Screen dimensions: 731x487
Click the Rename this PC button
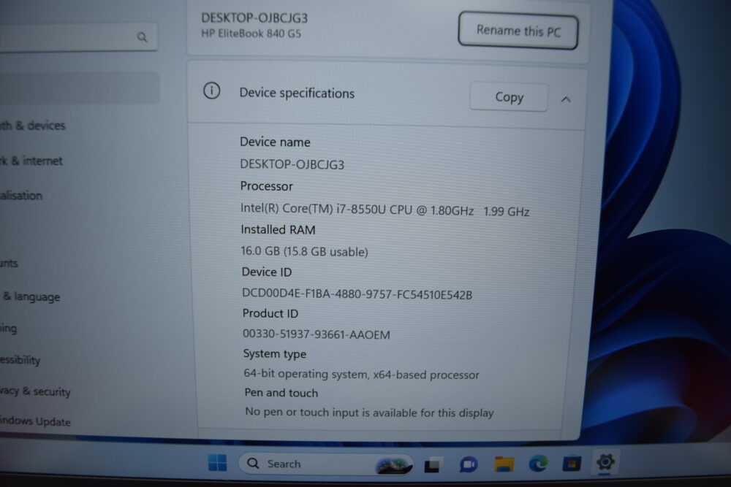[x=518, y=31]
